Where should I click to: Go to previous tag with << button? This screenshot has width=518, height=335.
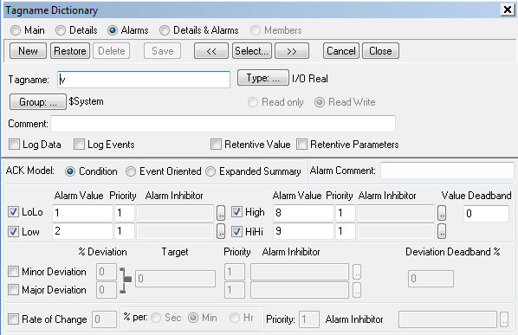(x=211, y=51)
